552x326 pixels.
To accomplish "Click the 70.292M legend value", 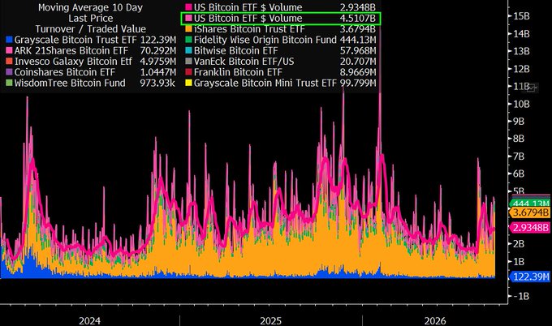I will coord(158,50).
